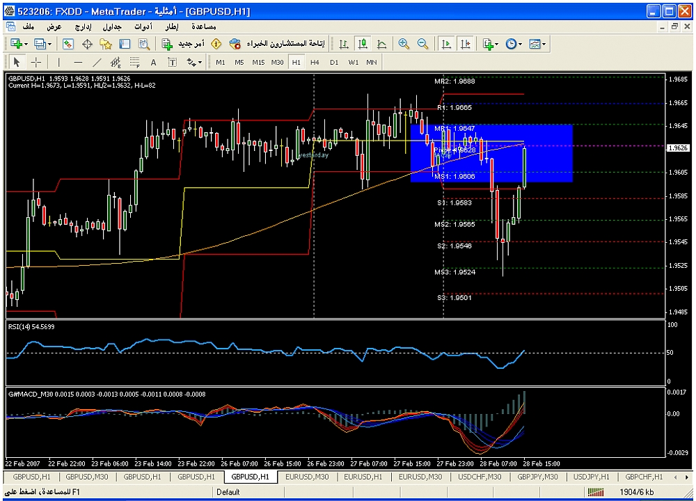The image size is (696, 501).
Task: Draw a vertical line on the chart
Action: coord(58,63)
